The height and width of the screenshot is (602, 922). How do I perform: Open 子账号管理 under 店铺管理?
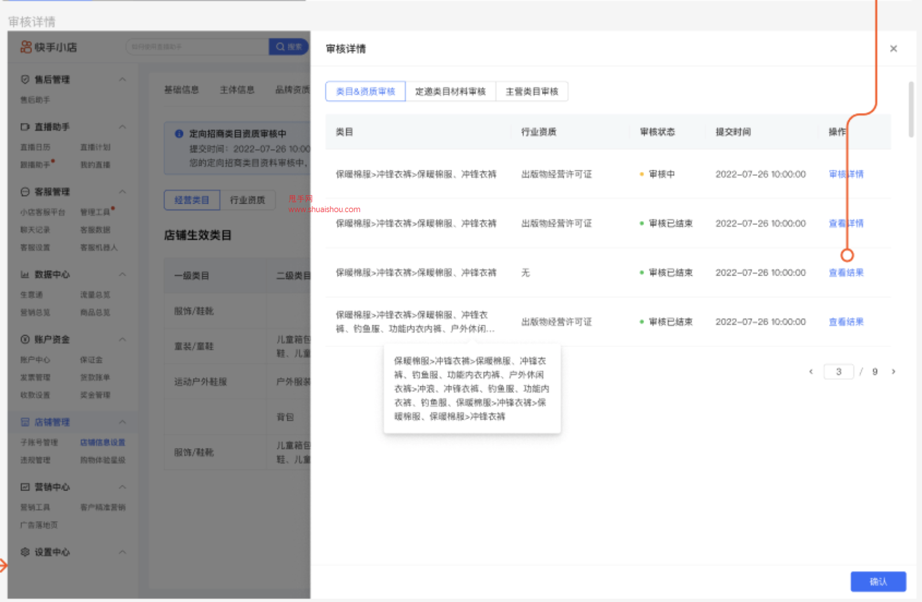pyautogui.click(x=39, y=442)
